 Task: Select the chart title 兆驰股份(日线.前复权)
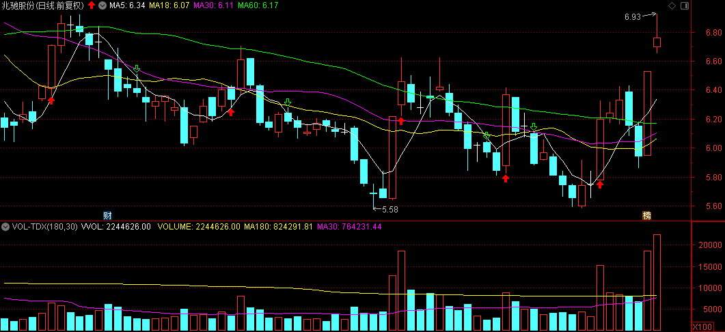43,5
